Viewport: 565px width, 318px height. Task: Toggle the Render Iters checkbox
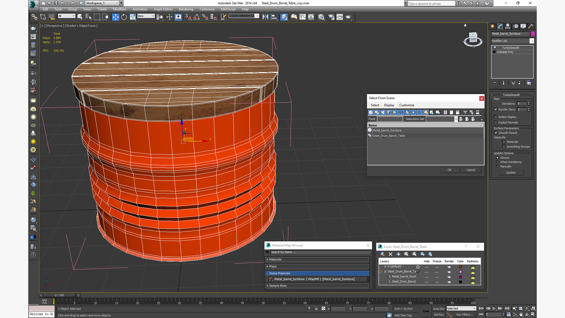(496, 109)
